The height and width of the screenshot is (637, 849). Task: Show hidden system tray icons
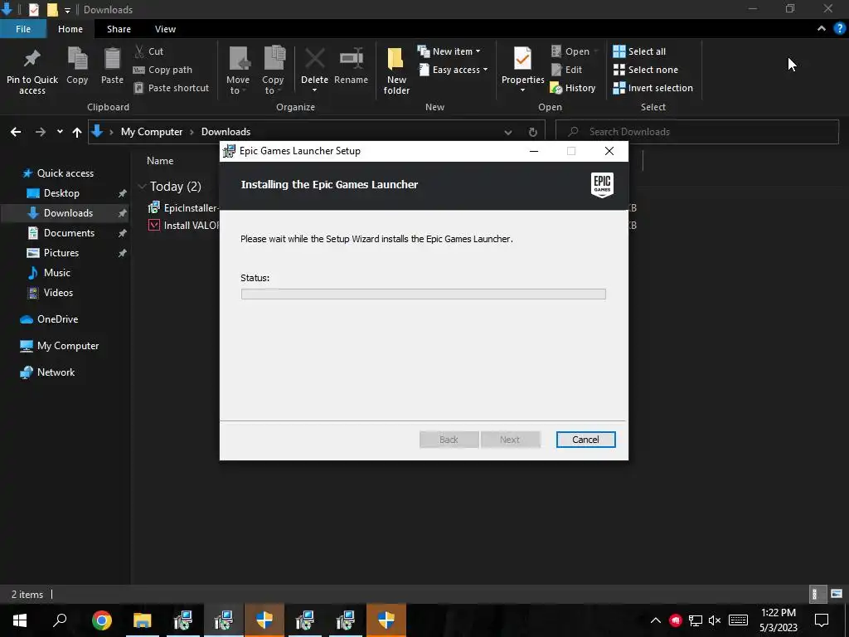coord(655,620)
